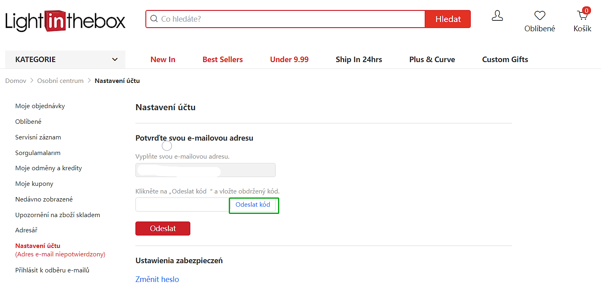Focus the verification code input field
601x292 pixels.
(x=182, y=205)
